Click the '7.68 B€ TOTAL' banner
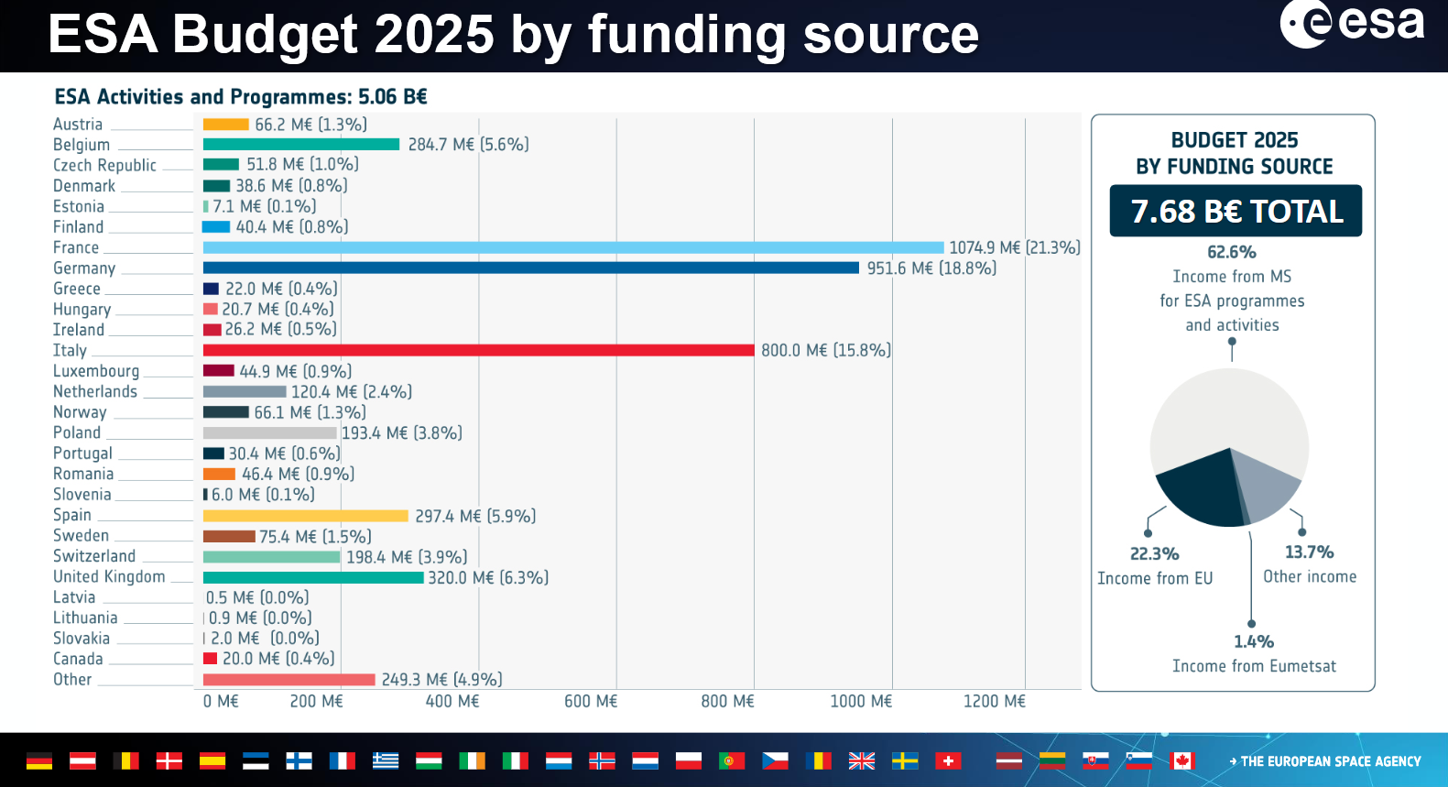This screenshot has width=1448, height=787. 1236,212
